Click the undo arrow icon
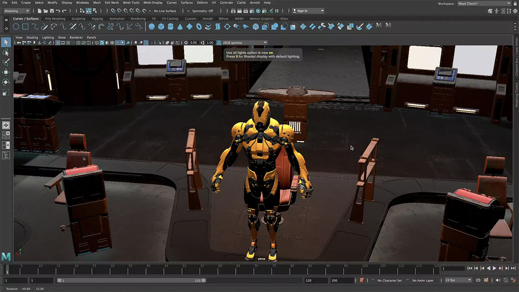 (58, 11)
